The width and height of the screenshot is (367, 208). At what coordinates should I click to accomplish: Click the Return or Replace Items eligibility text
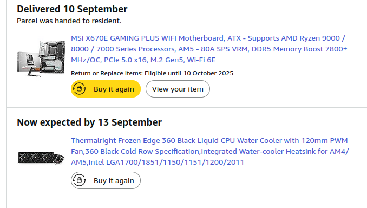152,73
